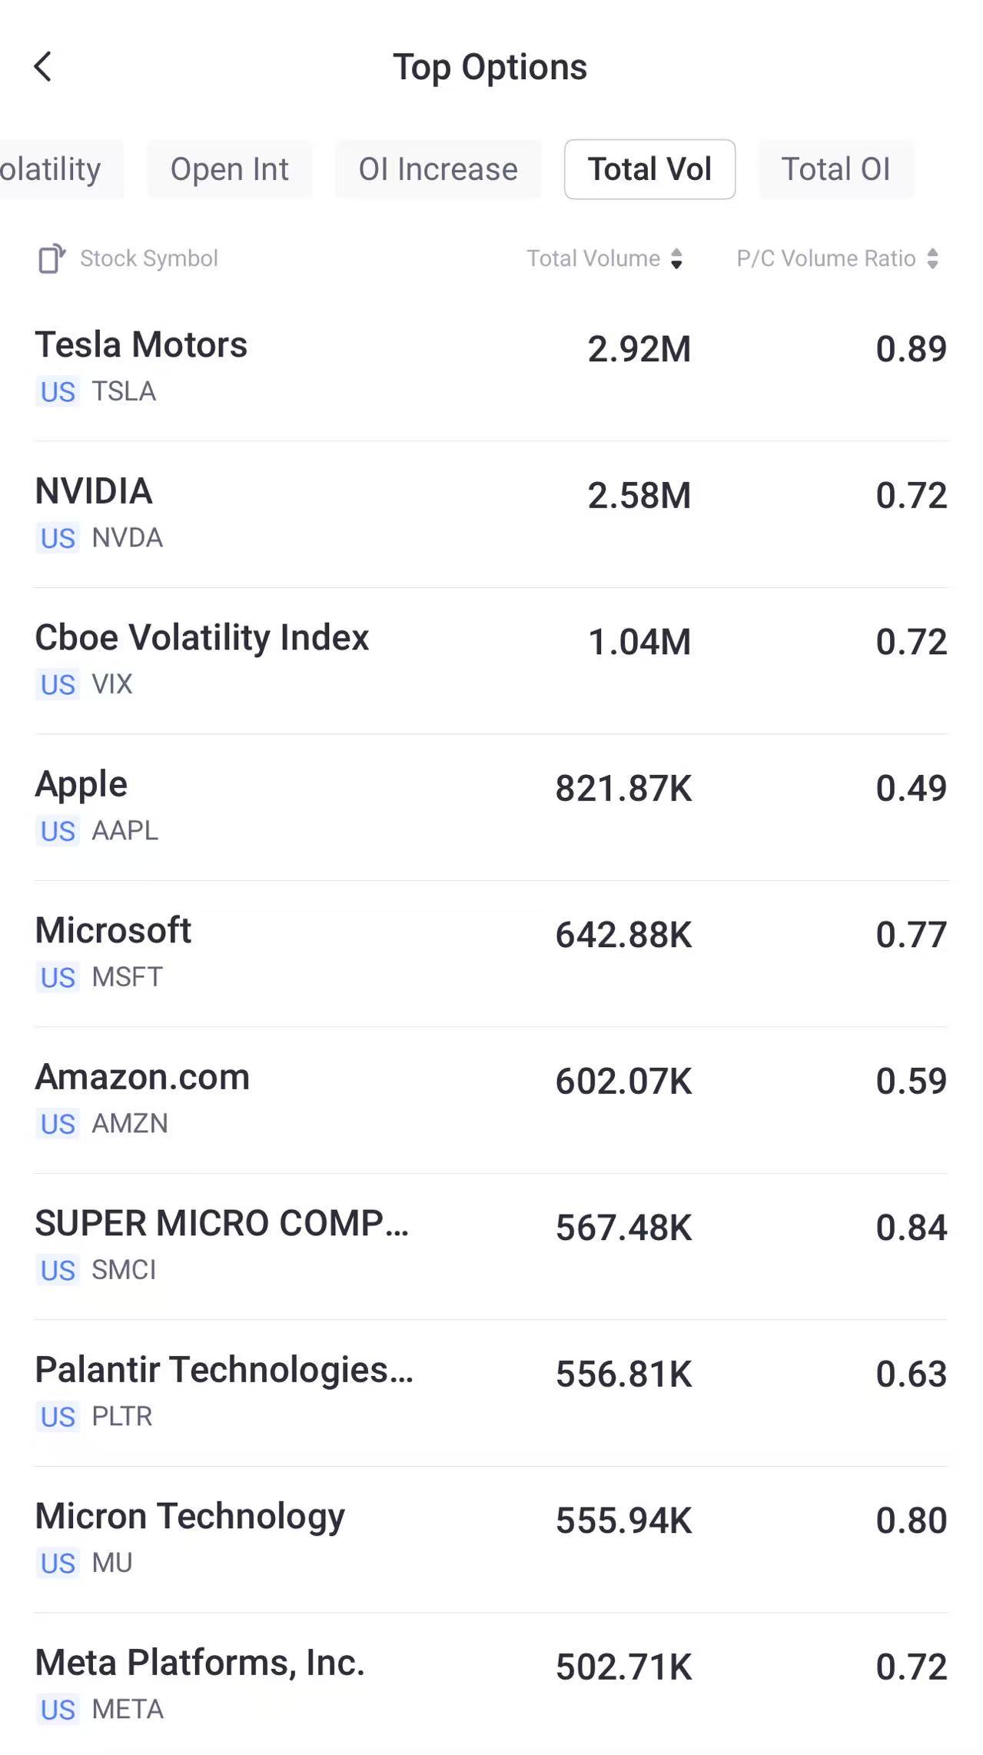Select the partially visible Volatility tab
This screenshot has width=983, height=1755.
(x=54, y=170)
